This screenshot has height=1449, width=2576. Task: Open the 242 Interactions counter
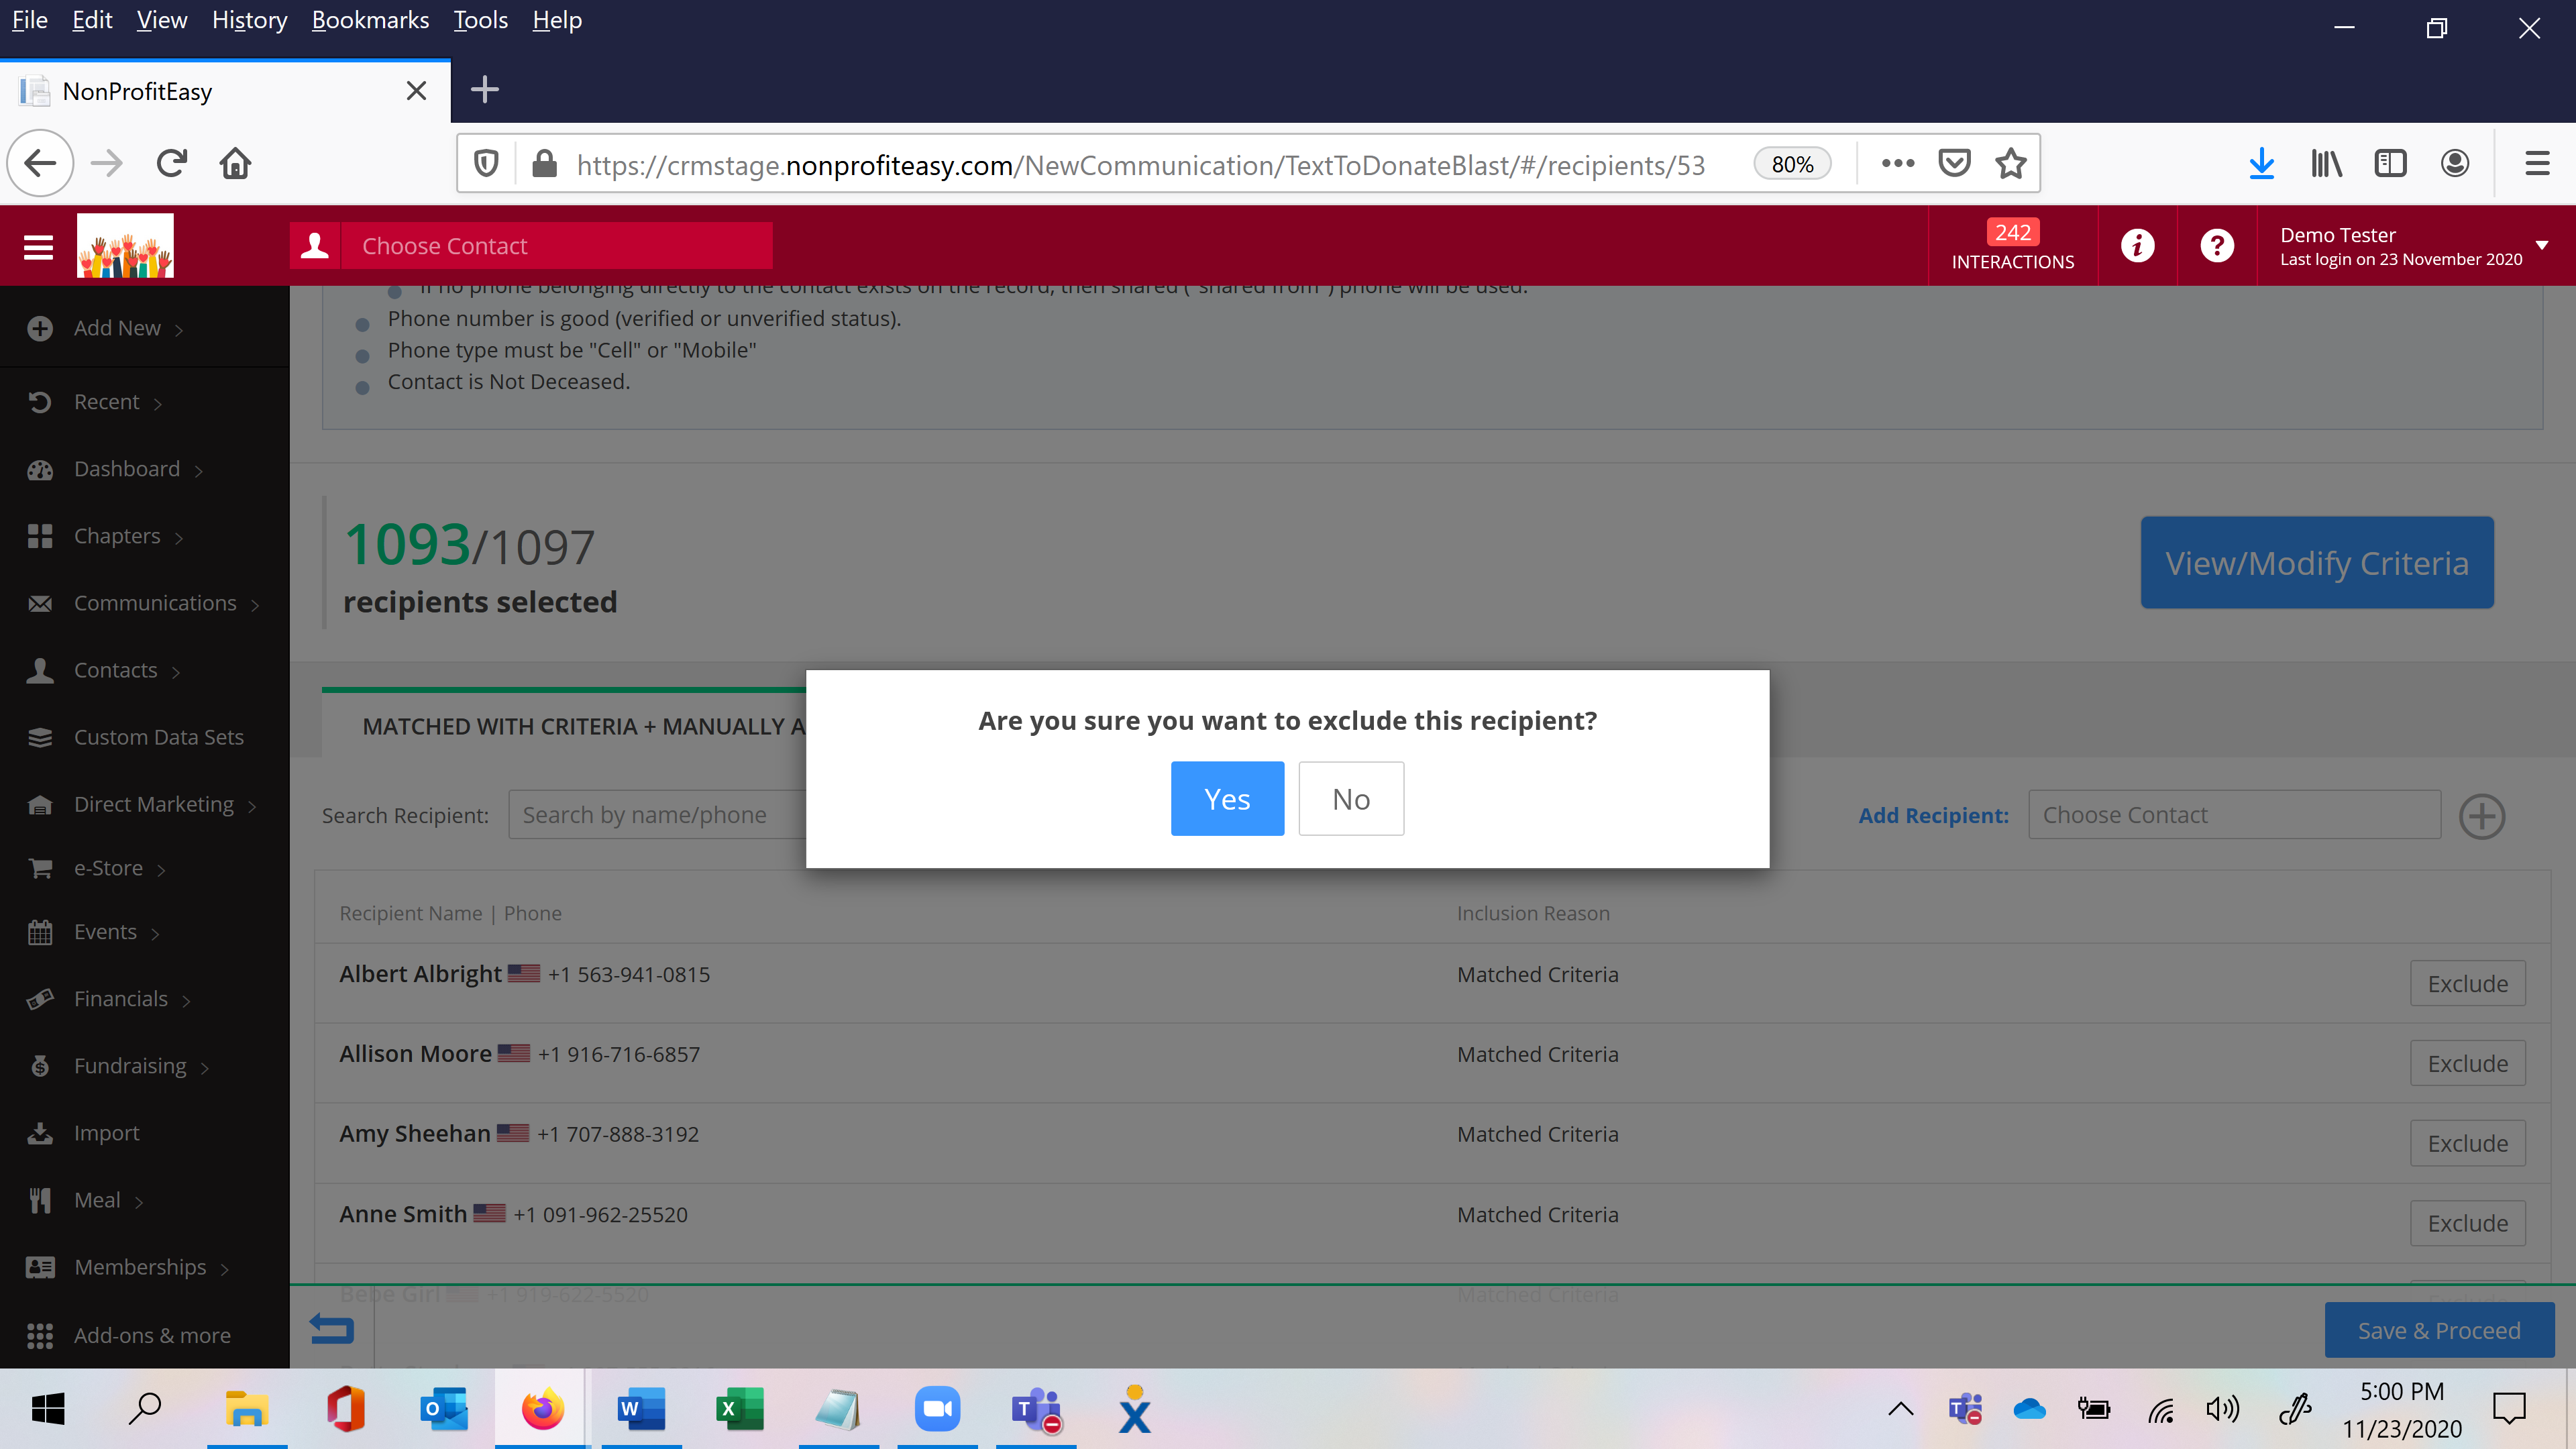pos(2012,246)
